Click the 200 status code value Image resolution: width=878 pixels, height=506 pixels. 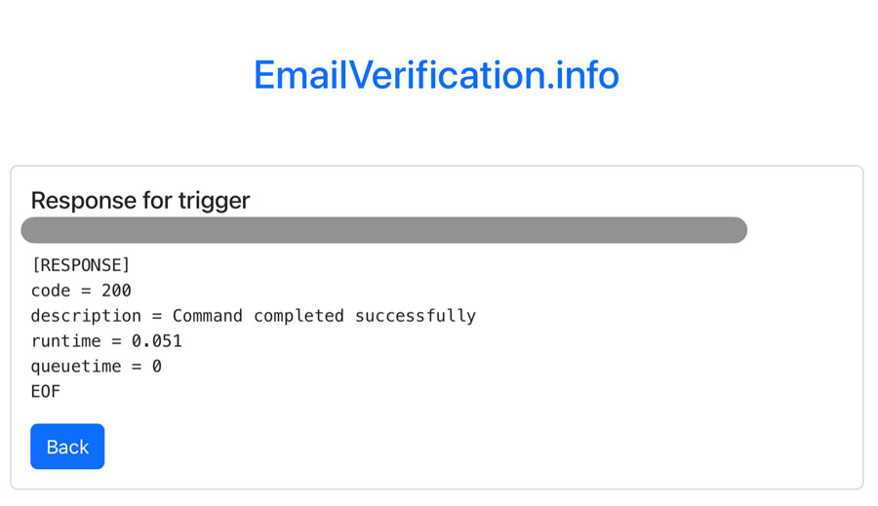[116, 291]
